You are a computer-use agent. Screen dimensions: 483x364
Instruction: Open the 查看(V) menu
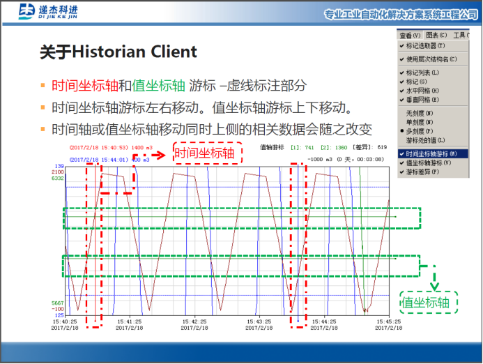(x=410, y=35)
